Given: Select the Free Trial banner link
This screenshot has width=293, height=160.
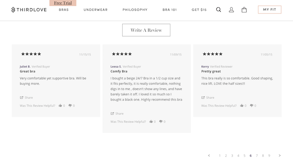Looking at the screenshot, I should tap(63, 3).
